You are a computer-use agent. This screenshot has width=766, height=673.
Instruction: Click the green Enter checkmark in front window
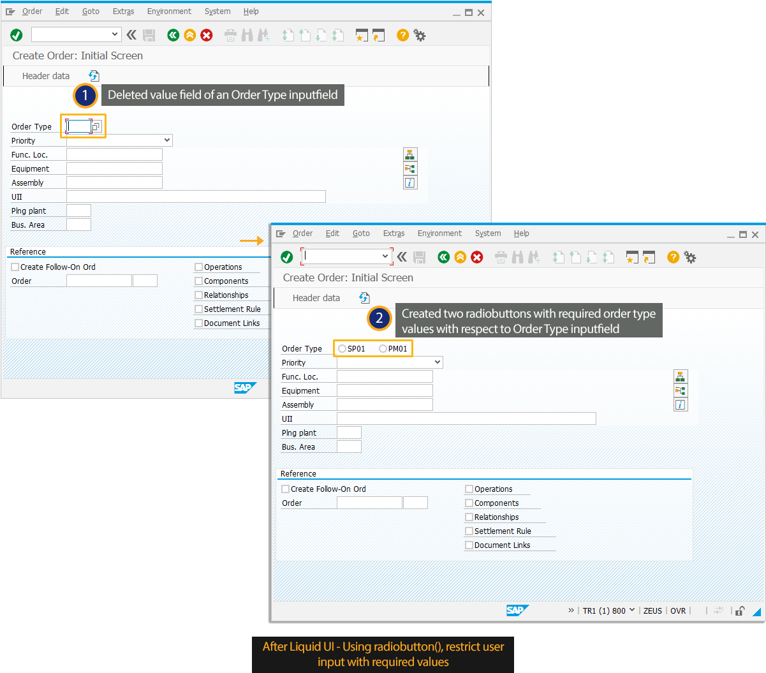click(x=287, y=257)
